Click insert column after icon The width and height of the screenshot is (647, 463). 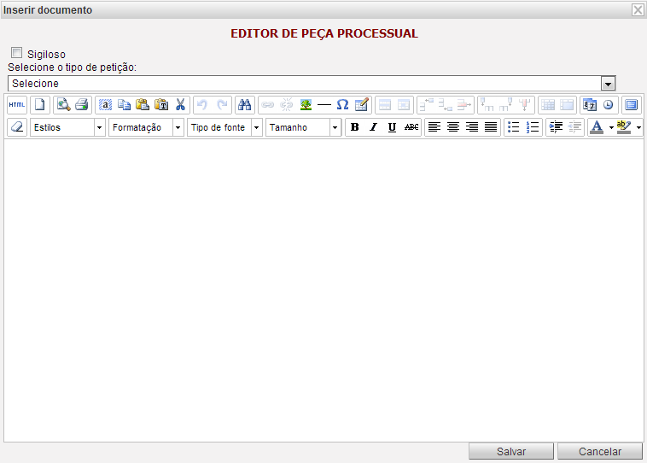click(506, 105)
